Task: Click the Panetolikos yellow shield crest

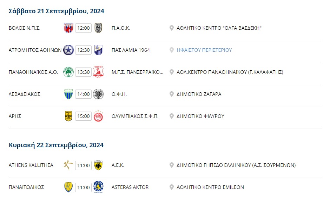Action: click(x=68, y=187)
